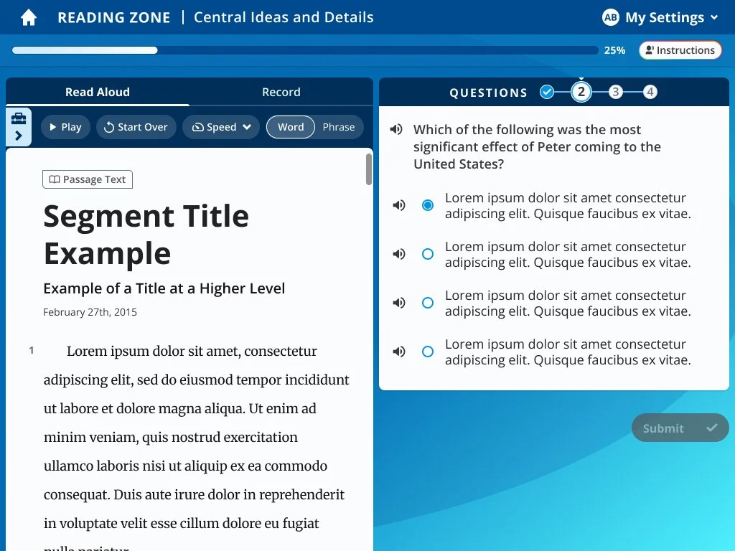735x551 pixels.
Task: Click the subtitle 'Example of a Title at a Higher Level'
Action: click(164, 288)
